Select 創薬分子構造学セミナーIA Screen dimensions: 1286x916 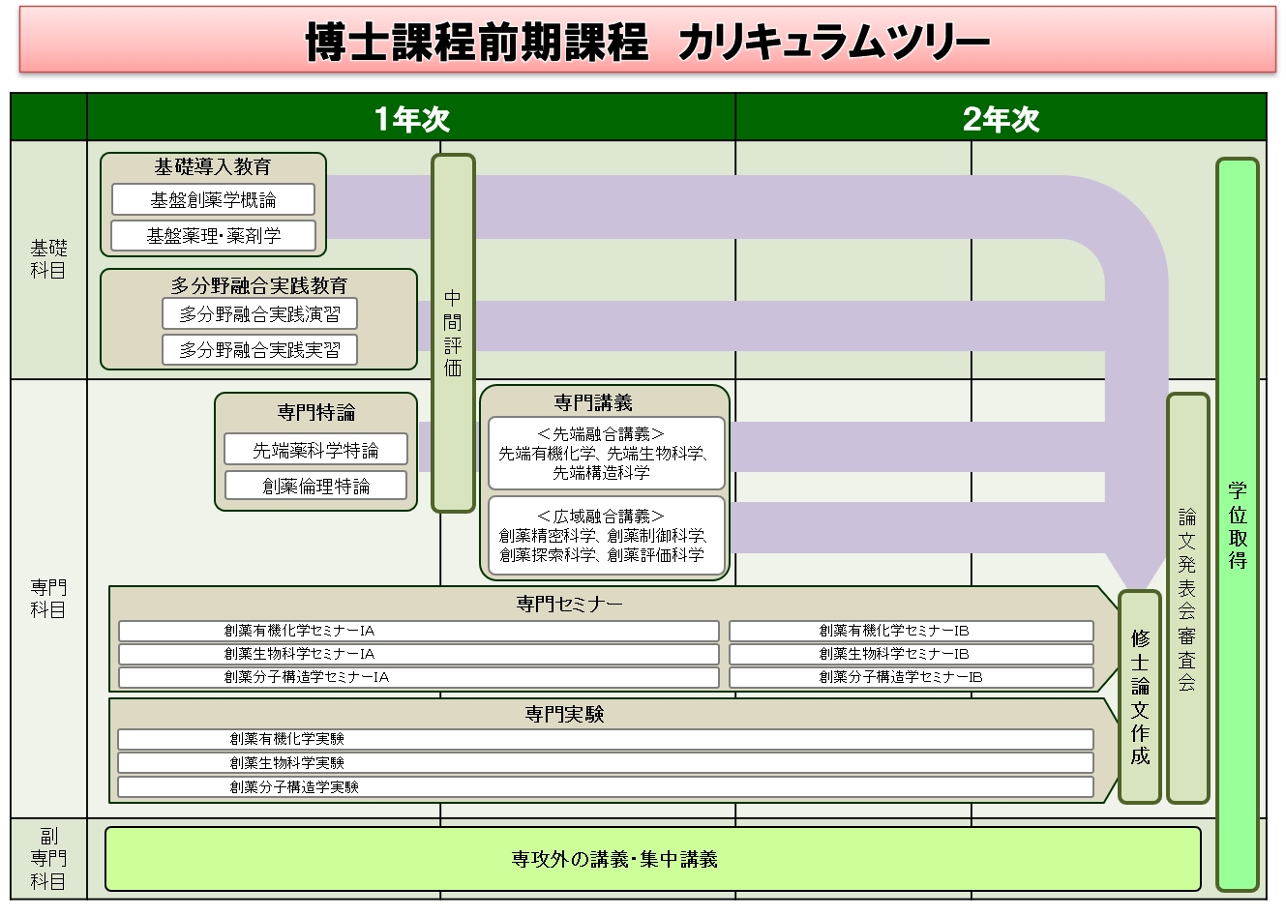(x=418, y=677)
